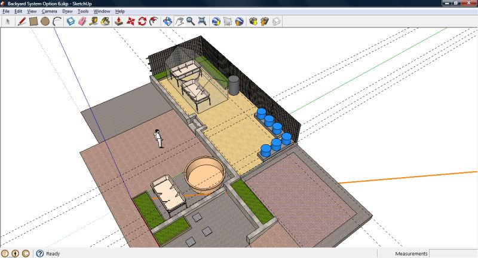Open the Camera menu
478x258 pixels.
click(50, 11)
